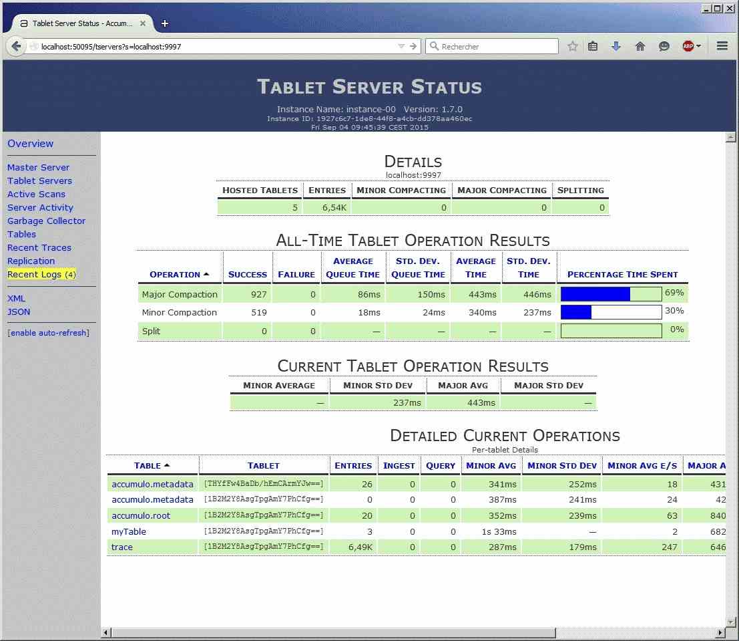The width and height of the screenshot is (739, 641).
Task: Open the accumulo.root table link
Action: point(141,515)
